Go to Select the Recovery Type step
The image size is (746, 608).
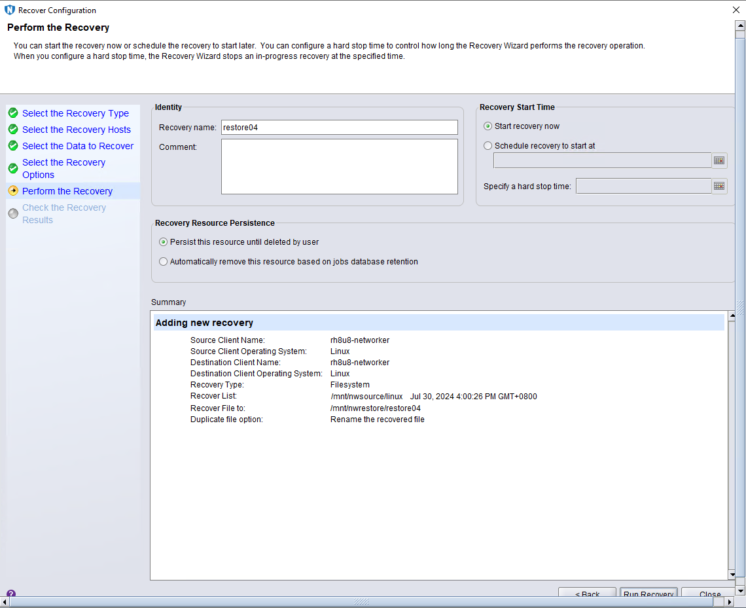[x=76, y=113]
